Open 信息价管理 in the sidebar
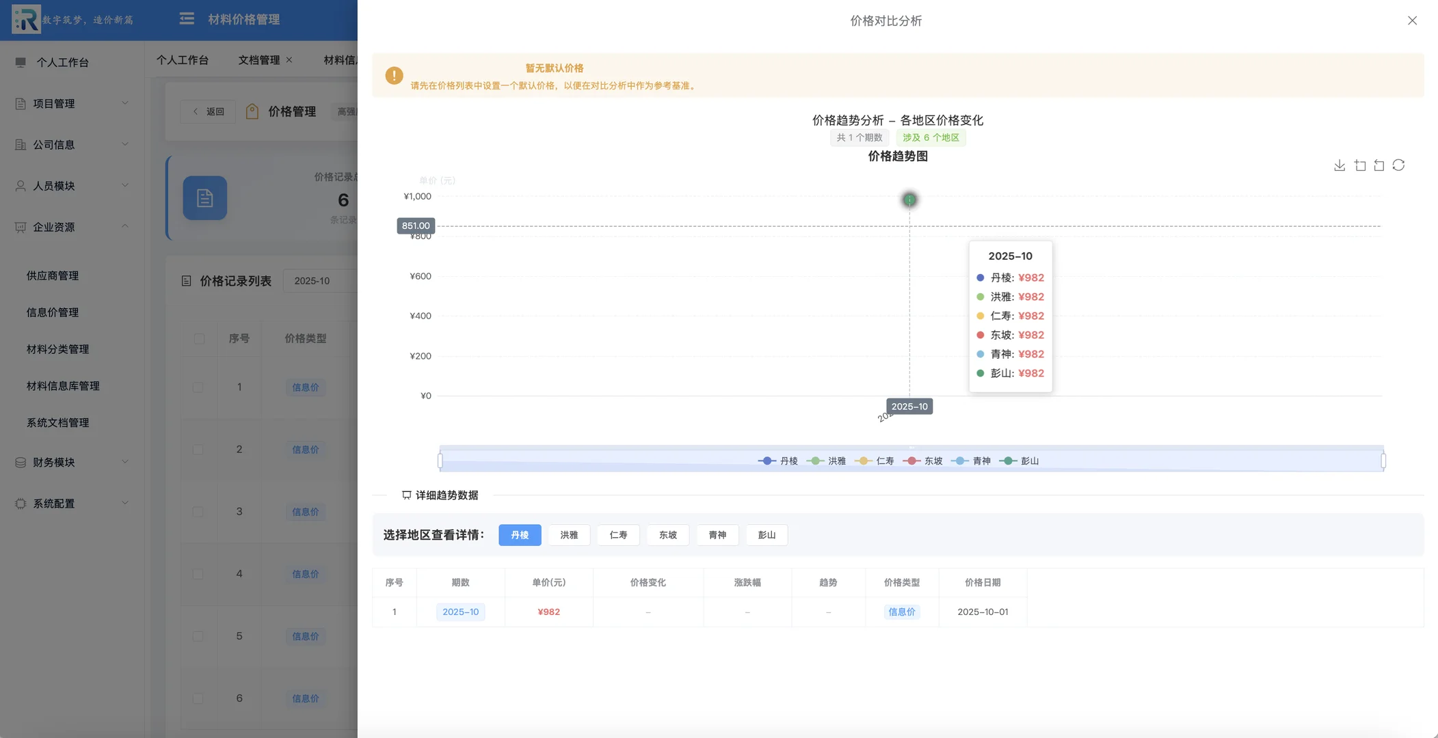Viewport: 1438px width, 738px height. point(53,312)
